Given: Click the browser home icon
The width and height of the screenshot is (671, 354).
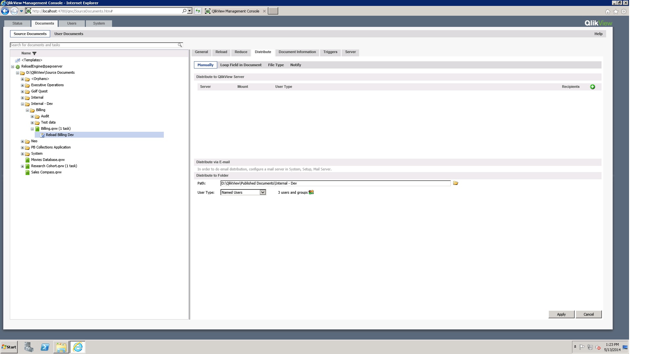Looking at the screenshot, I should click(607, 11).
